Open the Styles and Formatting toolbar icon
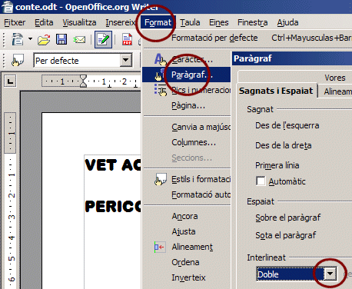352x289 pixels. [18, 61]
